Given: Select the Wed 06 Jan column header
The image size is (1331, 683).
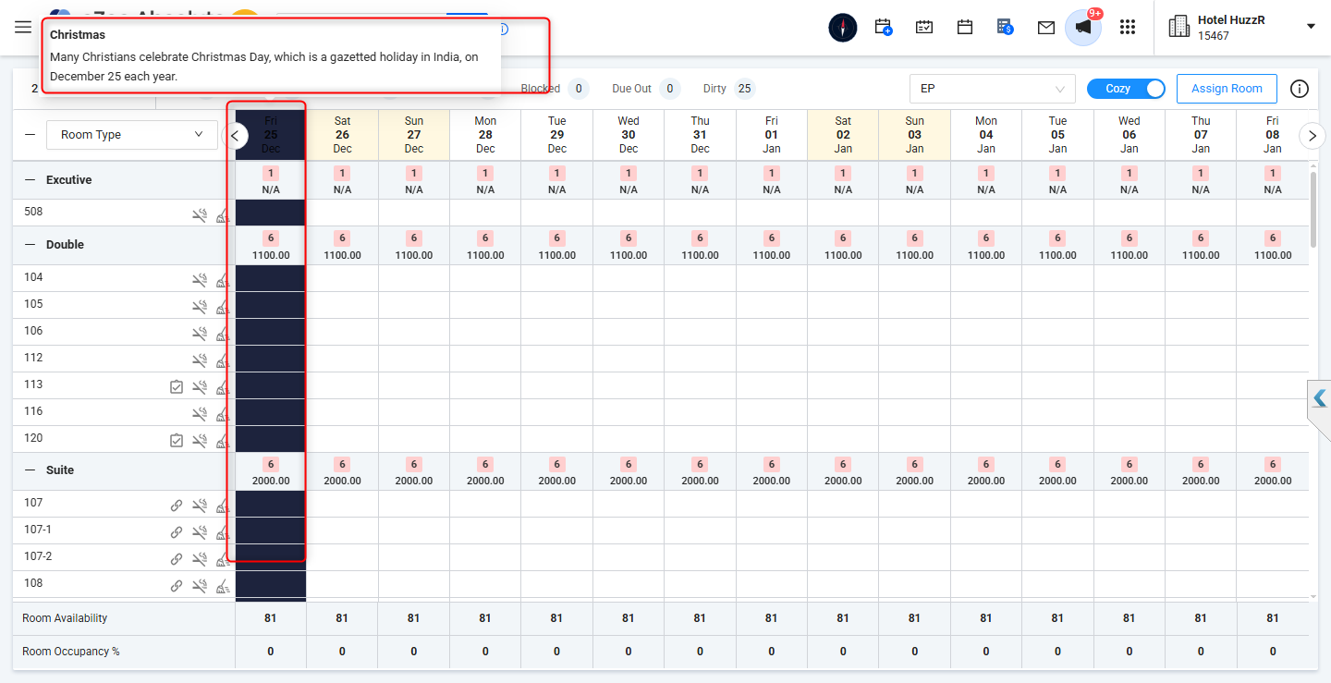Looking at the screenshot, I should (1130, 135).
